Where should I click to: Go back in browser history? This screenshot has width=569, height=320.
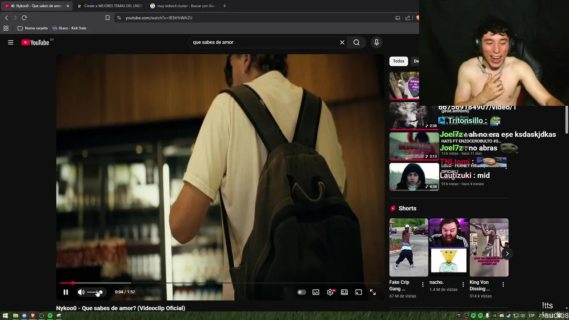tap(6, 18)
